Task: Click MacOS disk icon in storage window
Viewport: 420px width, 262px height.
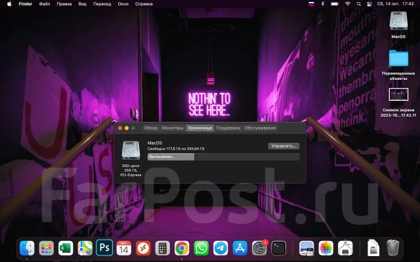Action: 131,150
